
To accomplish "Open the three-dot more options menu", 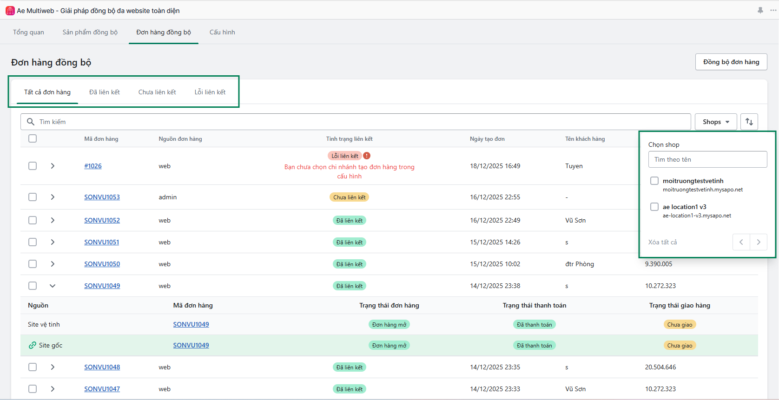I will (x=773, y=10).
